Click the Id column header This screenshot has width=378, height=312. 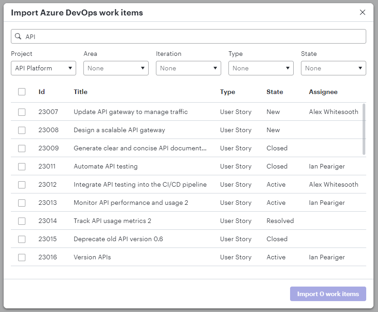tap(41, 92)
